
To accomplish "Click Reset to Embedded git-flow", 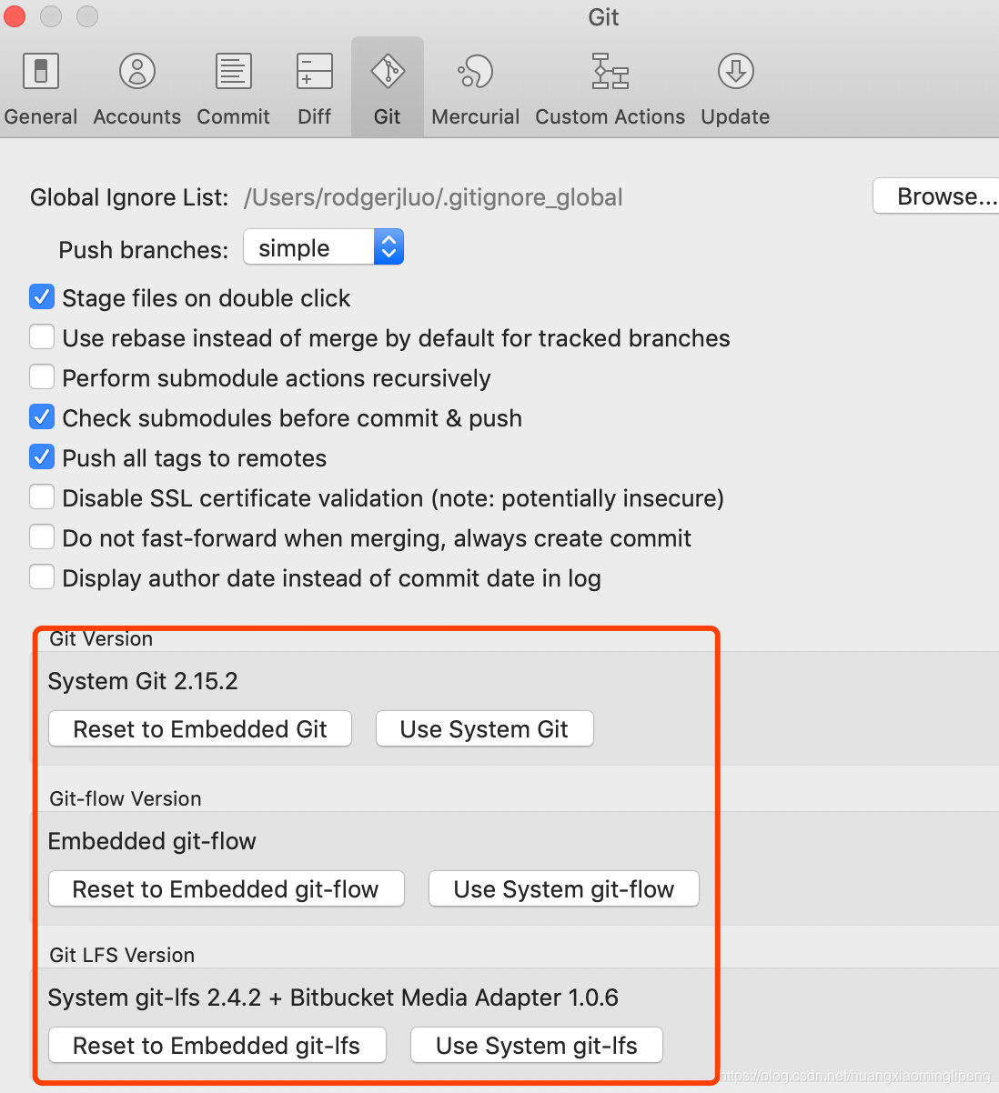I will coord(226,888).
